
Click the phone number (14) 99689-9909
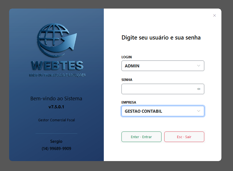56,149
